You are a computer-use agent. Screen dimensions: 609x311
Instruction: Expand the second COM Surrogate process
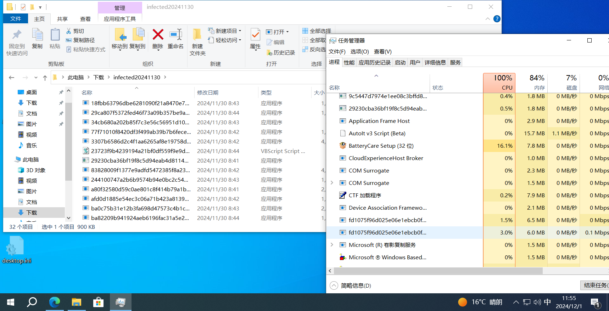[332, 183]
